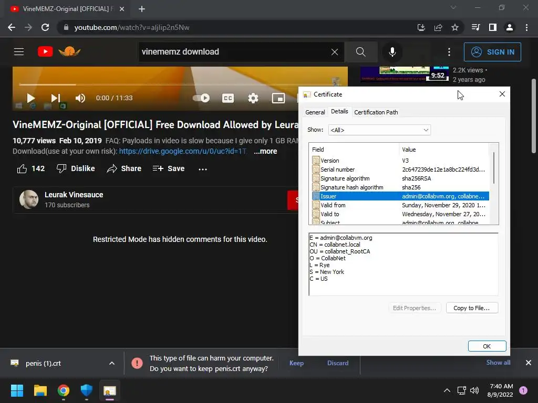Share the video
This screenshot has width=538, height=403.
coord(124,168)
